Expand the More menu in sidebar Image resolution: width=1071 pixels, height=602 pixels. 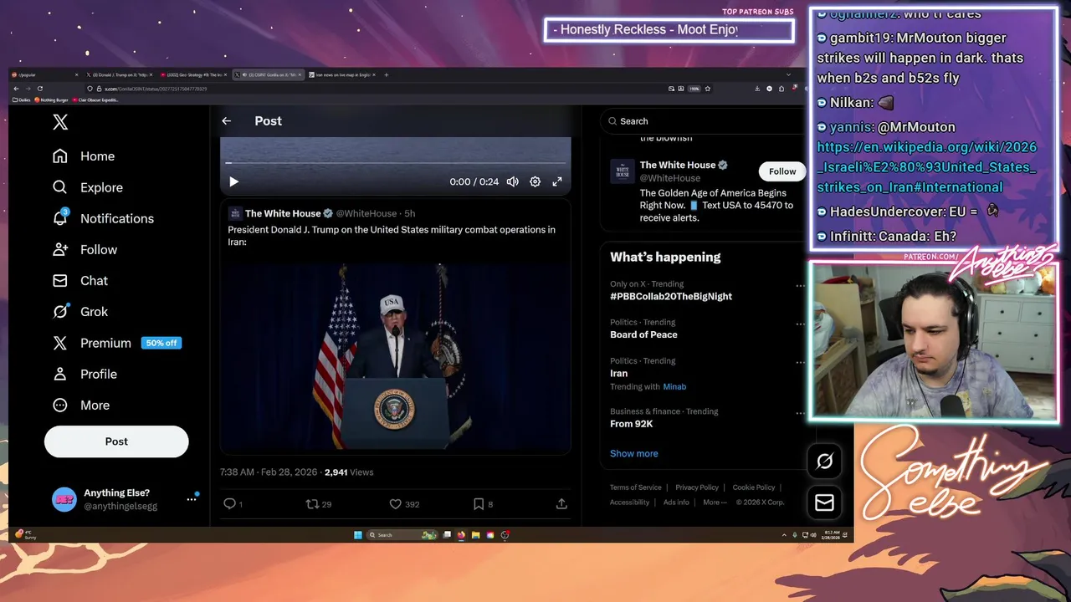[81, 405]
